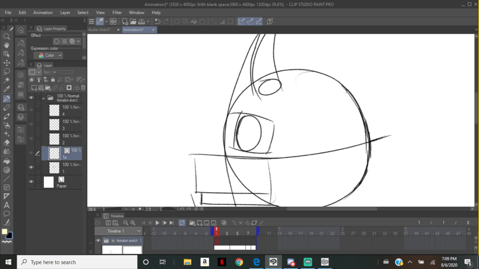479x269 pixels.
Task: Collapse the Animation sketch folder
Action: click(43, 98)
